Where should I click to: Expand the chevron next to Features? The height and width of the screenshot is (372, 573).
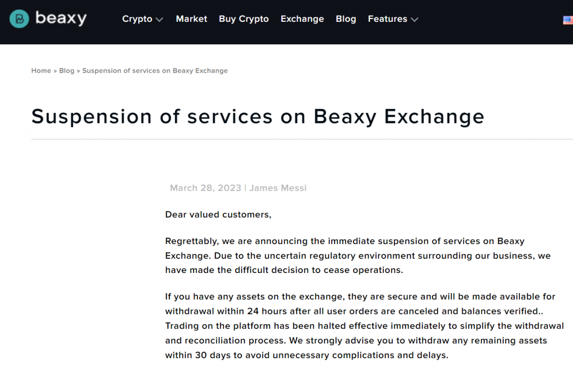tap(415, 20)
